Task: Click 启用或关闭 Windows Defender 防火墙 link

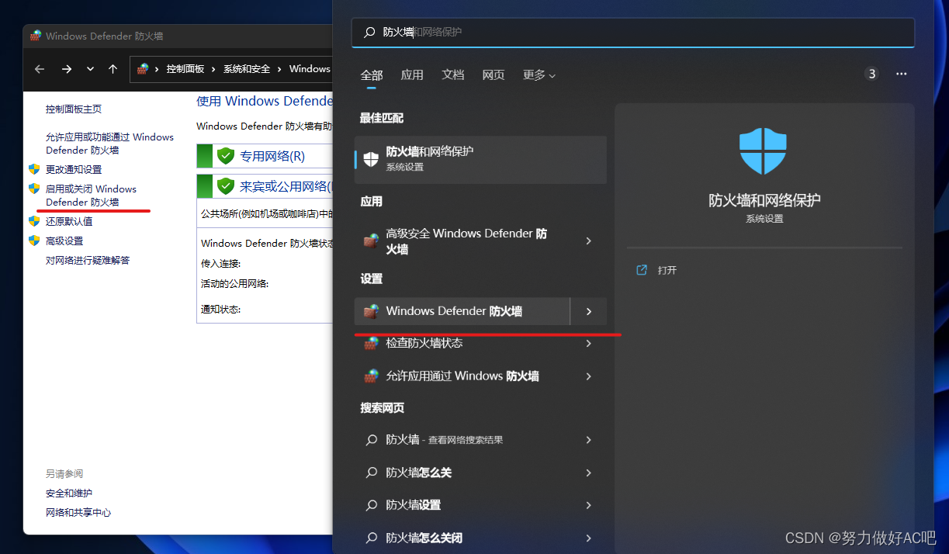Action: click(91, 196)
